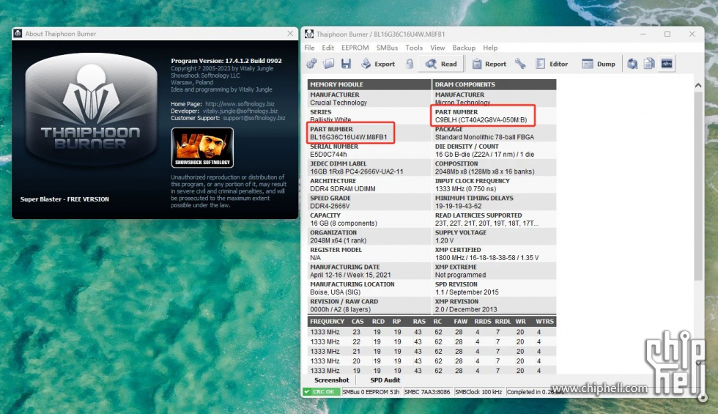Viewport: 718px width, 414px height.
Task: Click the SMBus 0 EEPROM 51h status entry
Action: pyautogui.click(x=371, y=392)
